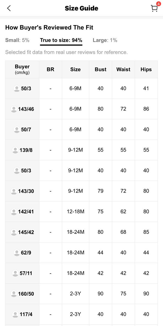Tap the Bust column header
163x326 pixels.
click(101, 70)
